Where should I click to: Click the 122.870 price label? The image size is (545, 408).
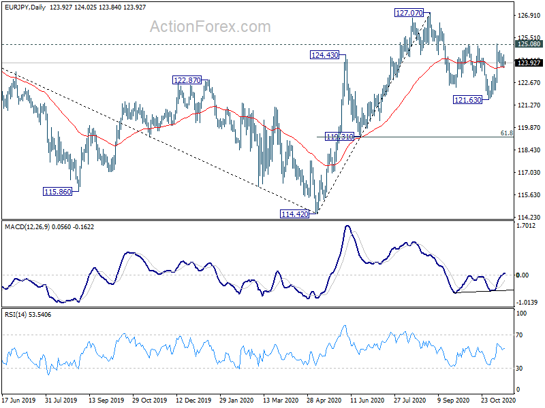pyautogui.click(x=187, y=80)
